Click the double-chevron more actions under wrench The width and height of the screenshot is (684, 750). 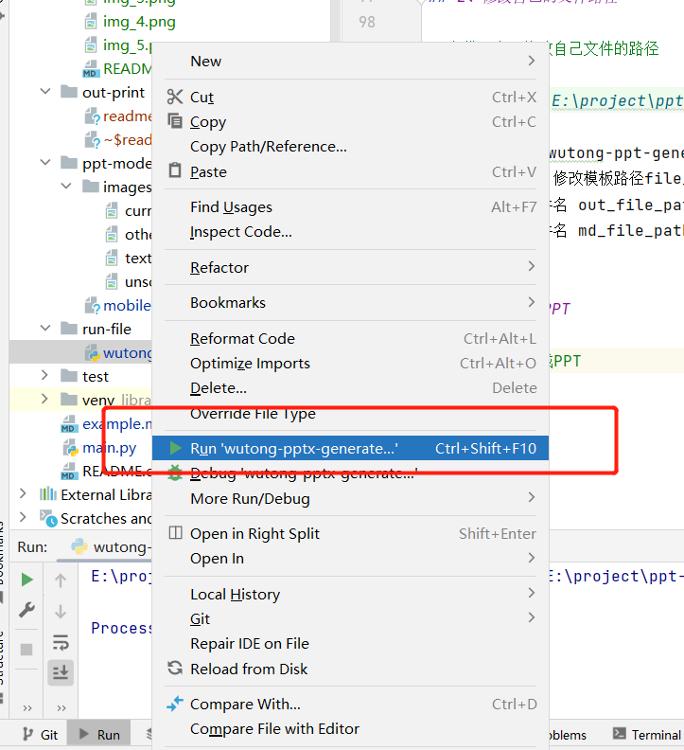tap(26, 707)
